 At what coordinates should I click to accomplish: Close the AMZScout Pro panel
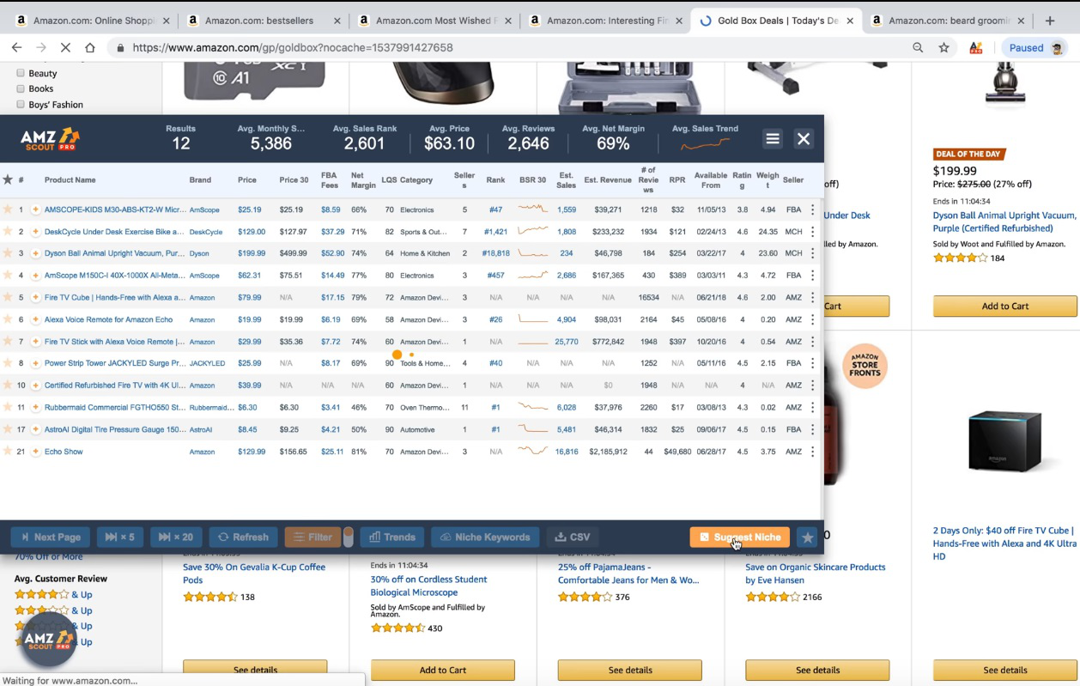coord(804,139)
